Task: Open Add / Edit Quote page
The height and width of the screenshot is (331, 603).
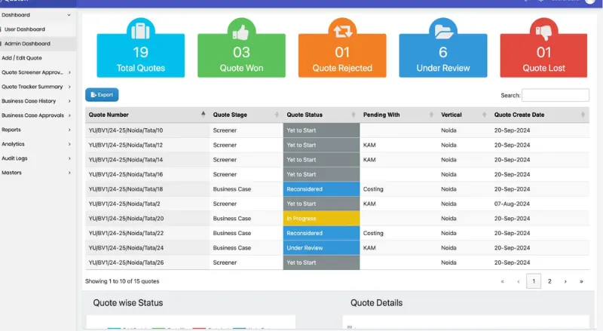Action: (x=22, y=58)
